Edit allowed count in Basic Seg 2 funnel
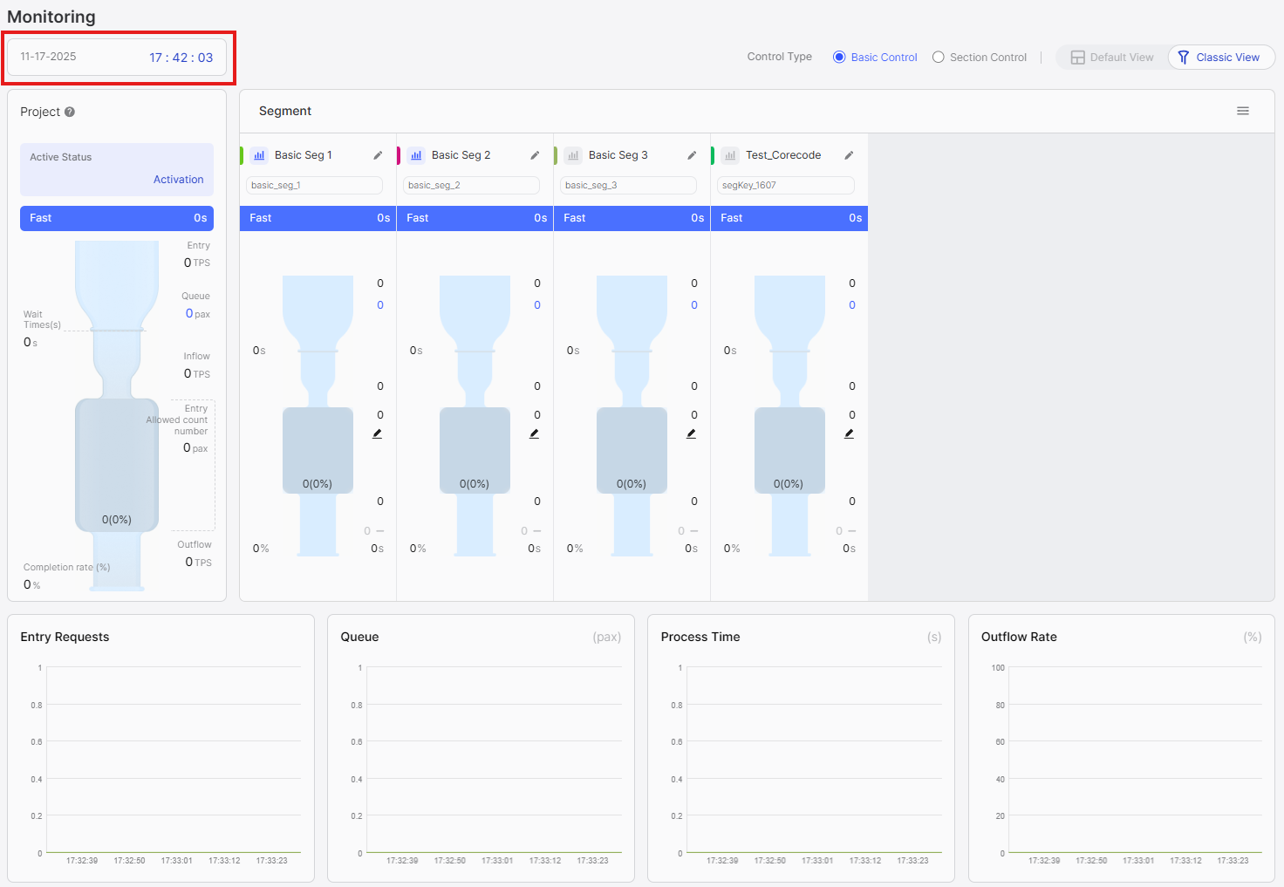The image size is (1284, 887). click(534, 433)
